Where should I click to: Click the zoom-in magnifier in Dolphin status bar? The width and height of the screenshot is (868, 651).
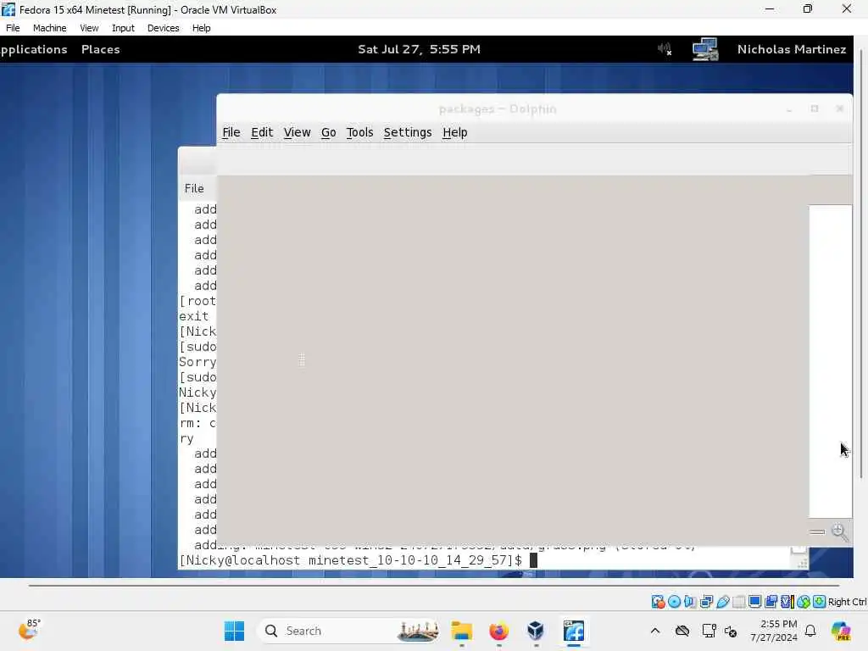pyautogui.click(x=840, y=532)
